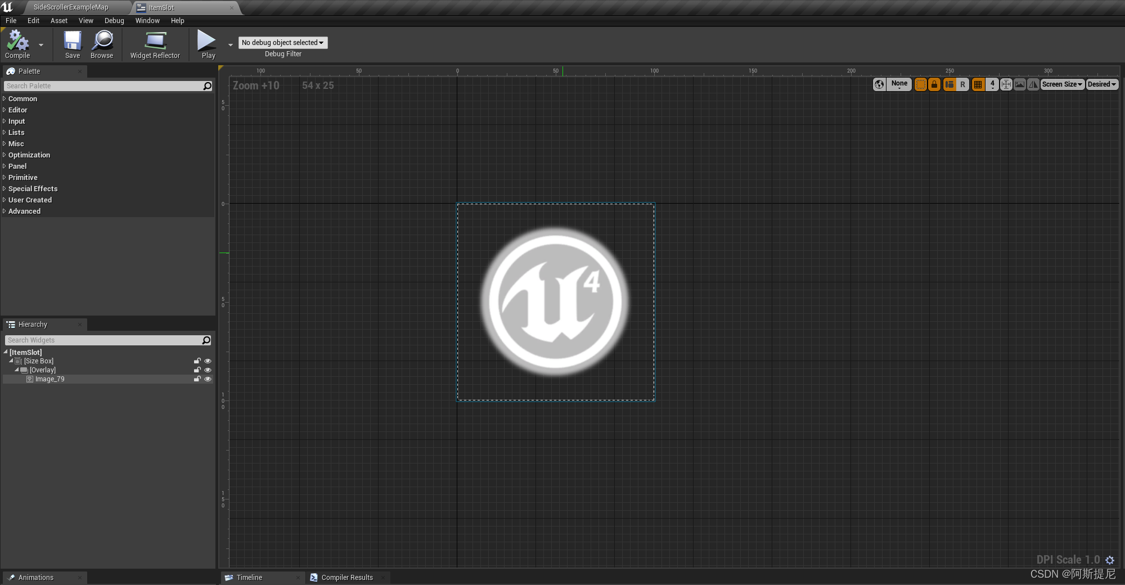Toggle the R render transform mode button
The image size is (1125, 585).
coord(962,84)
